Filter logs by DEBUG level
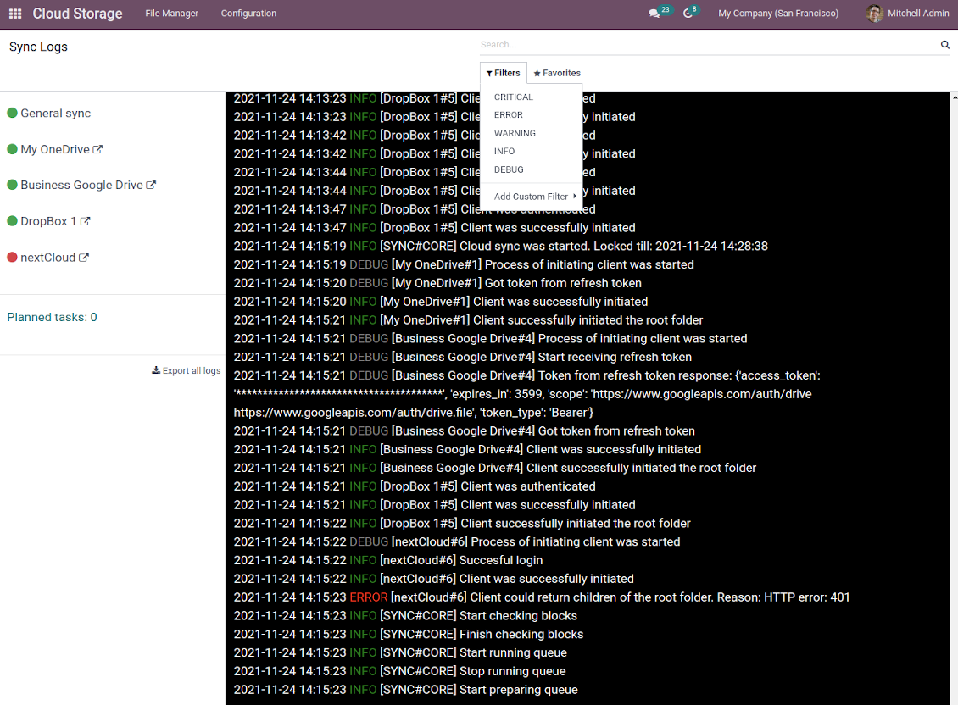 coord(509,169)
